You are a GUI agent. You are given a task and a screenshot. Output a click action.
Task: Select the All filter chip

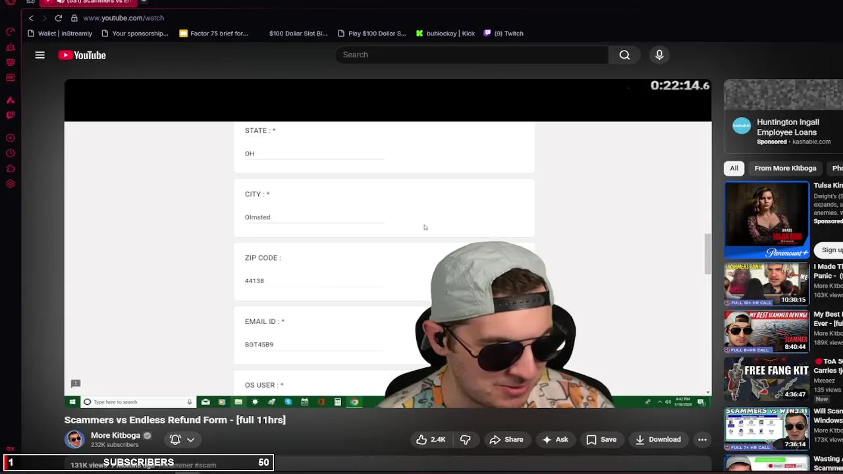(734, 168)
